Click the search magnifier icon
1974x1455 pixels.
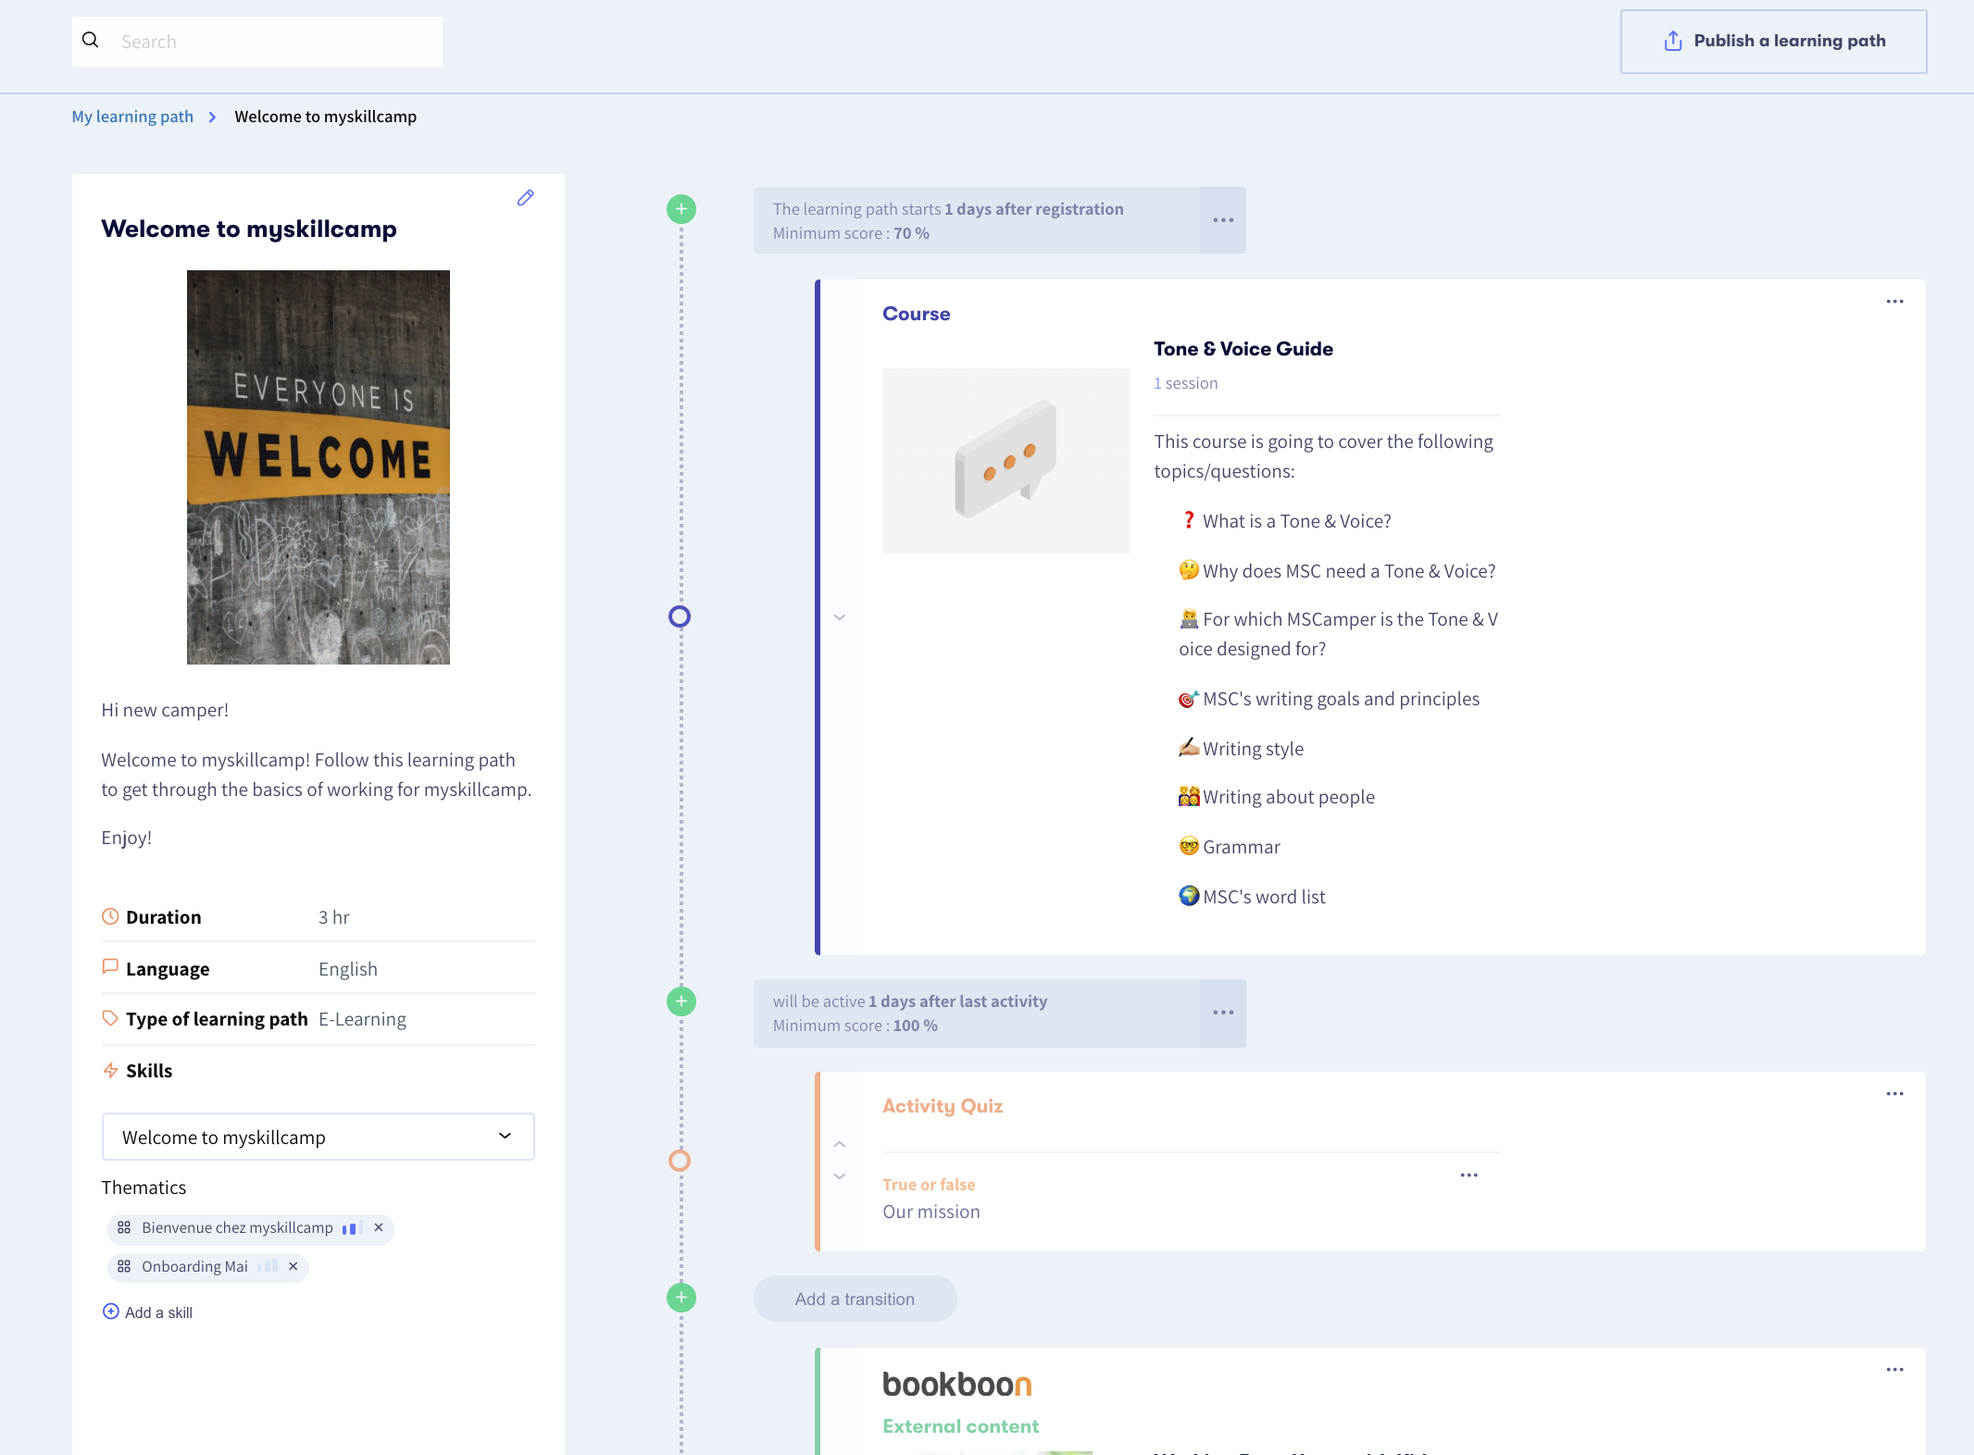pos(91,40)
